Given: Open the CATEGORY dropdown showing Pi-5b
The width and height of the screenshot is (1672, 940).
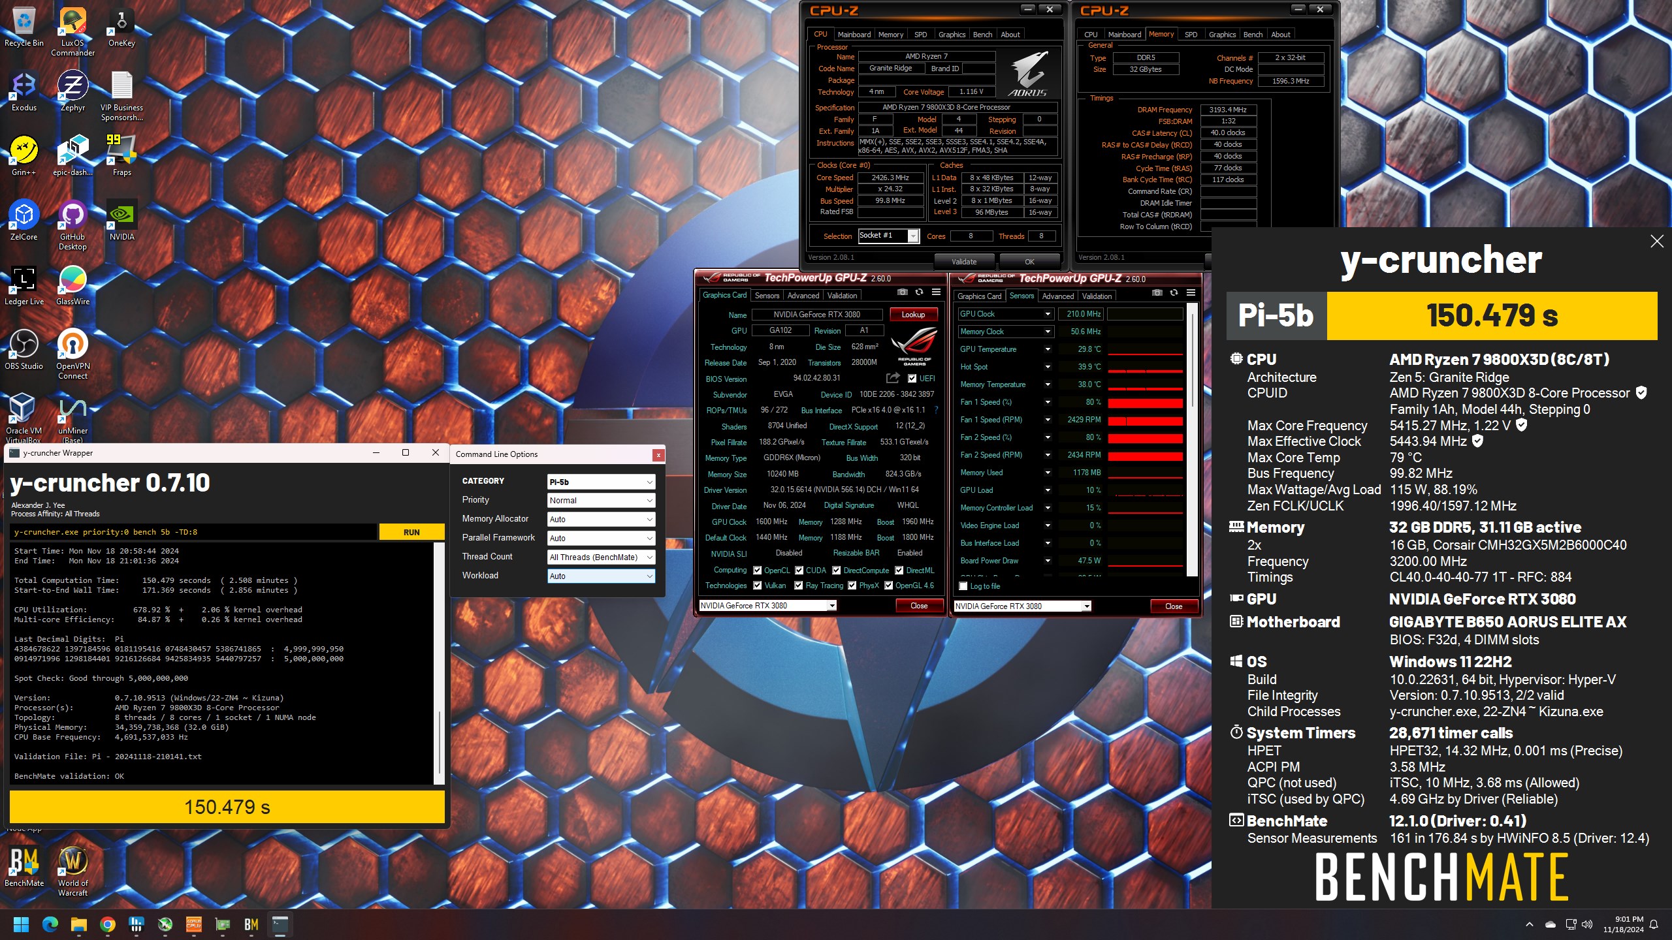Looking at the screenshot, I should pos(601,482).
